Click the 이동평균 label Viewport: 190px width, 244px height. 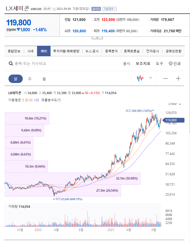[15, 100]
